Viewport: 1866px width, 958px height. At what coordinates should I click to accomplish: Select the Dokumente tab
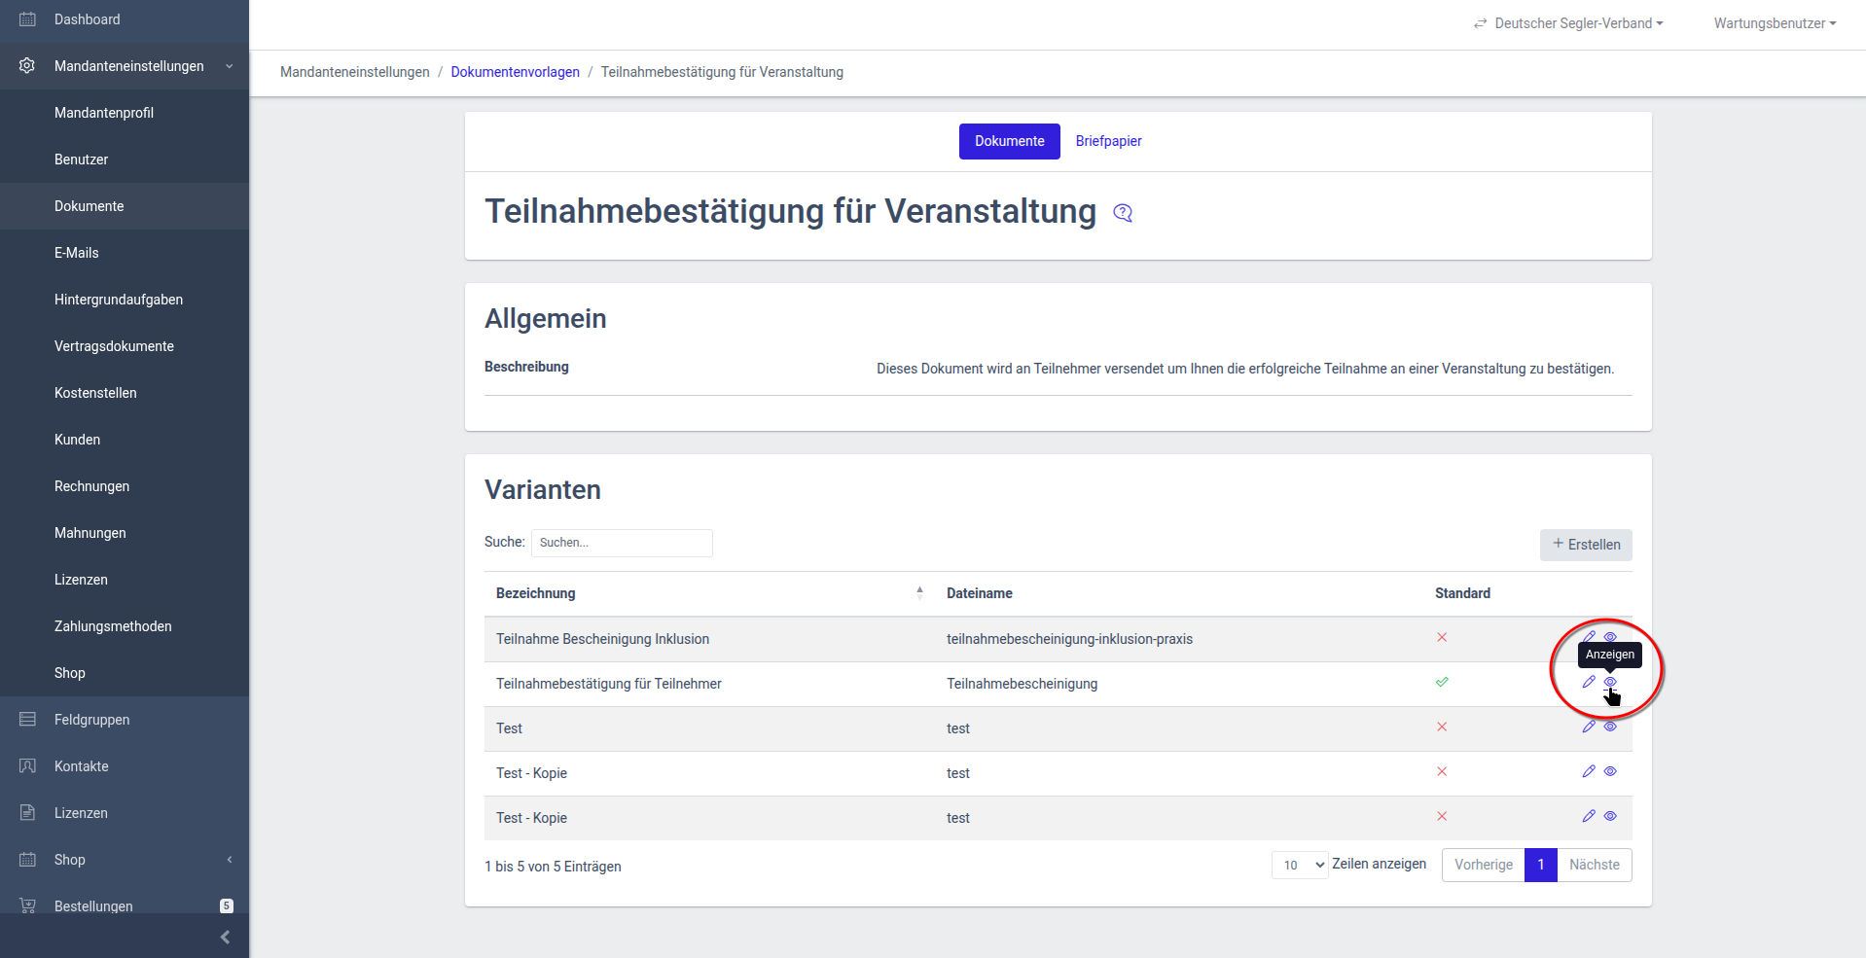point(1009,141)
